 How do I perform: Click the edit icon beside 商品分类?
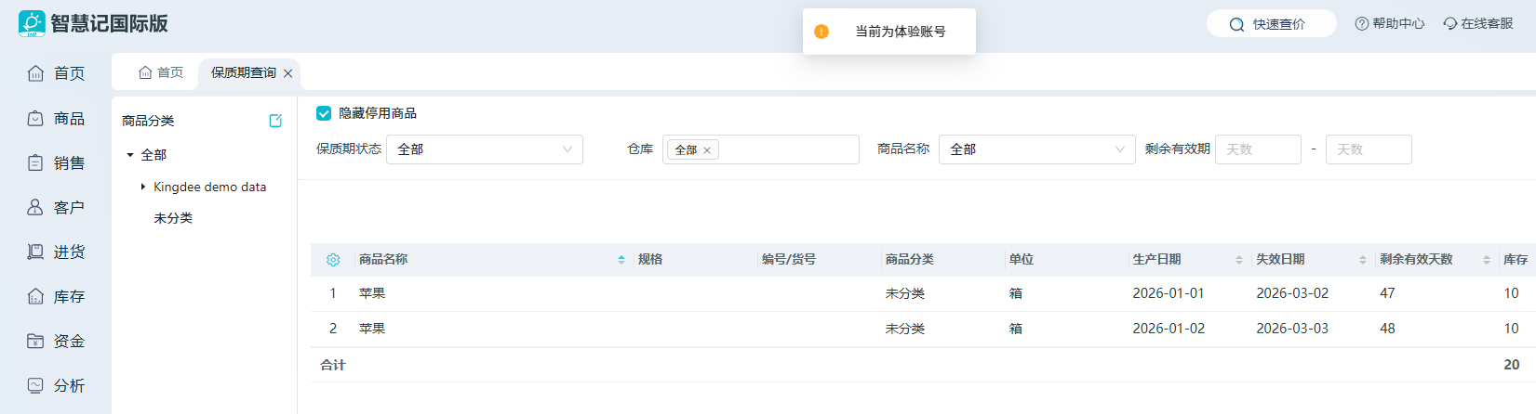tap(275, 121)
